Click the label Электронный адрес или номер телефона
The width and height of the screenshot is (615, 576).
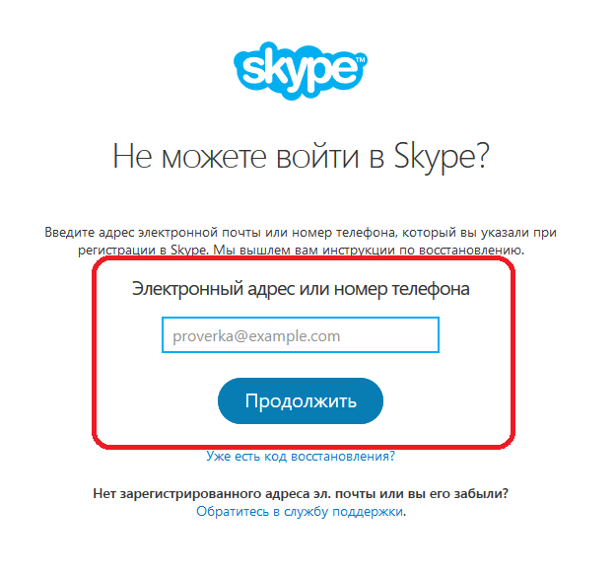301,289
